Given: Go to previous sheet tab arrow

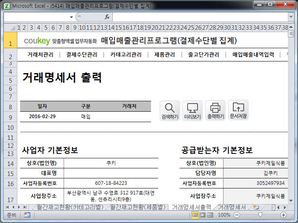Looking at the screenshot, I should [13, 207].
